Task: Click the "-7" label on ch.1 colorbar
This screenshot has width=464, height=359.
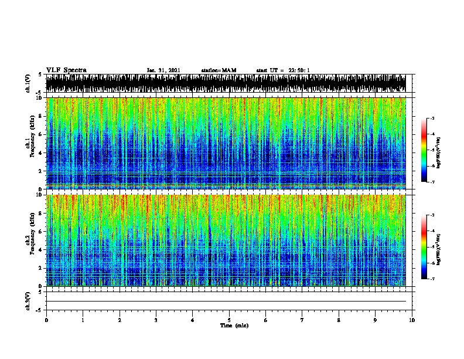Action: point(432,182)
